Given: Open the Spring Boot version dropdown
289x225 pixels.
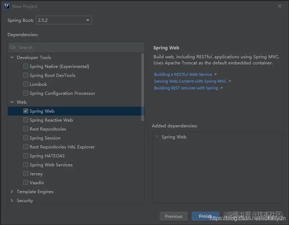Looking at the screenshot, I should pyautogui.click(x=64, y=20).
